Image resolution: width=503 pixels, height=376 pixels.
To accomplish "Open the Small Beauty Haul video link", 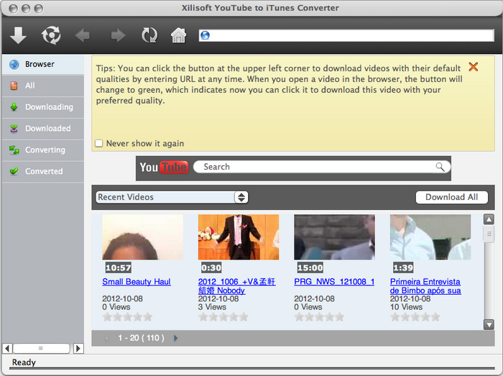I will [137, 282].
